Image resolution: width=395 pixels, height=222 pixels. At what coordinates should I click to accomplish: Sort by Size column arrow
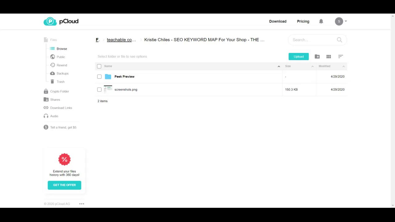click(x=312, y=66)
